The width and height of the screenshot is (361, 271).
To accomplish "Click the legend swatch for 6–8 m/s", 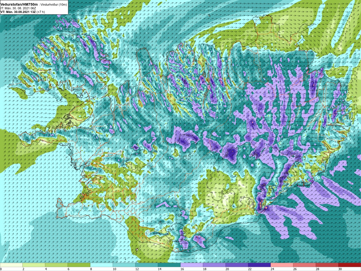I will (x=79, y=265).
